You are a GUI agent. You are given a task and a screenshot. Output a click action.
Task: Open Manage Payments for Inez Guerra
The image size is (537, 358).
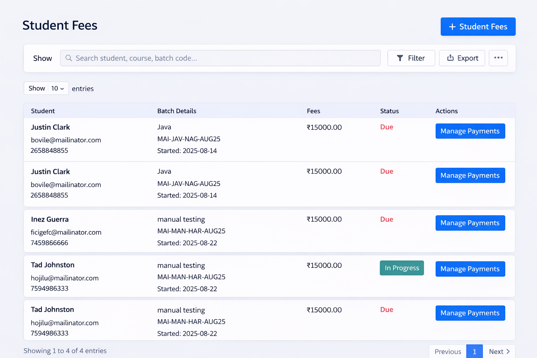470,223
